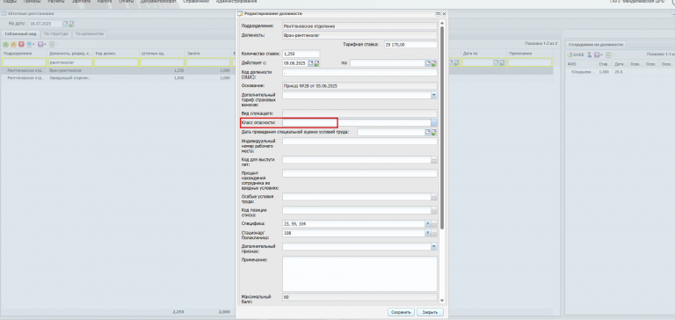Image resolution: width=675 pixels, height=320 pixels.
Task: Click into the 'Код должности (ОШС)' field
Action: point(359,73)
